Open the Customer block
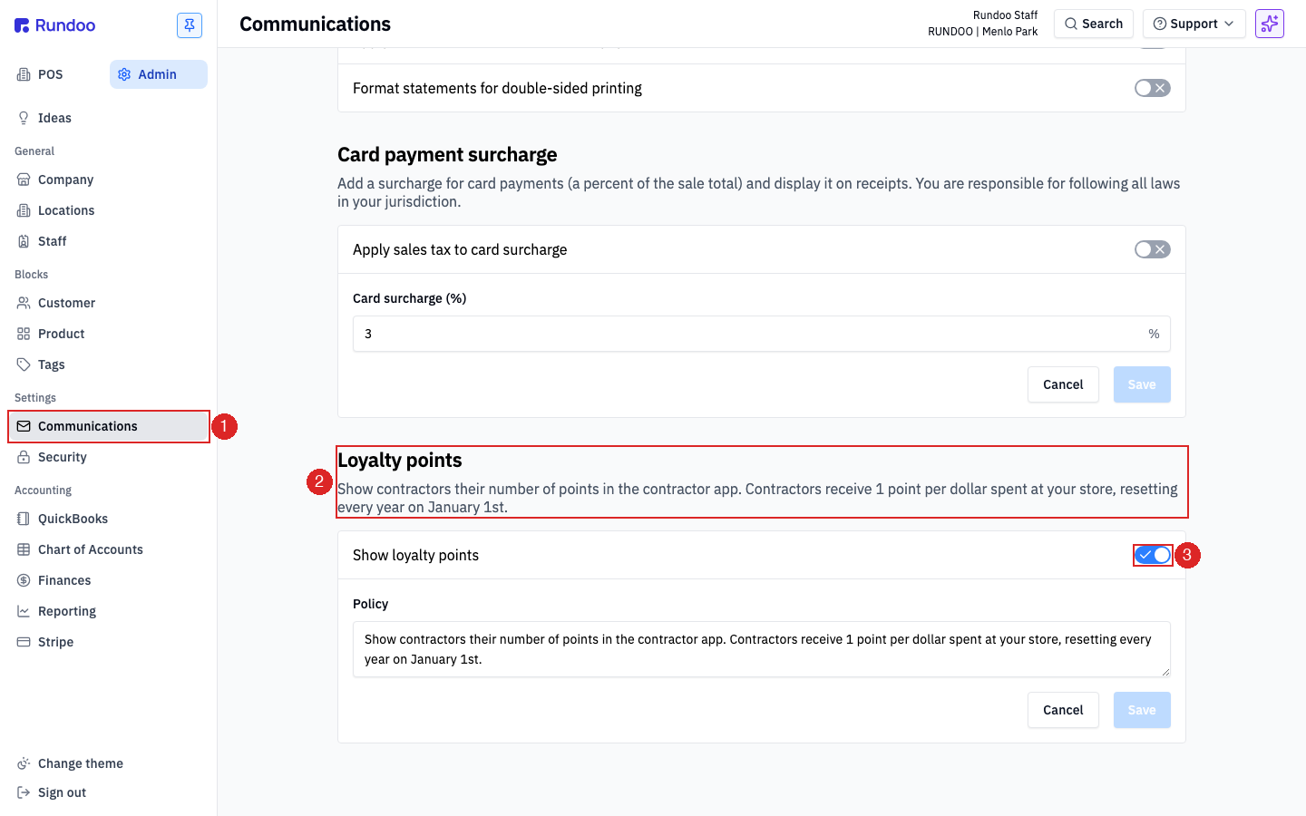The image size is (1306, 816). 108,303
